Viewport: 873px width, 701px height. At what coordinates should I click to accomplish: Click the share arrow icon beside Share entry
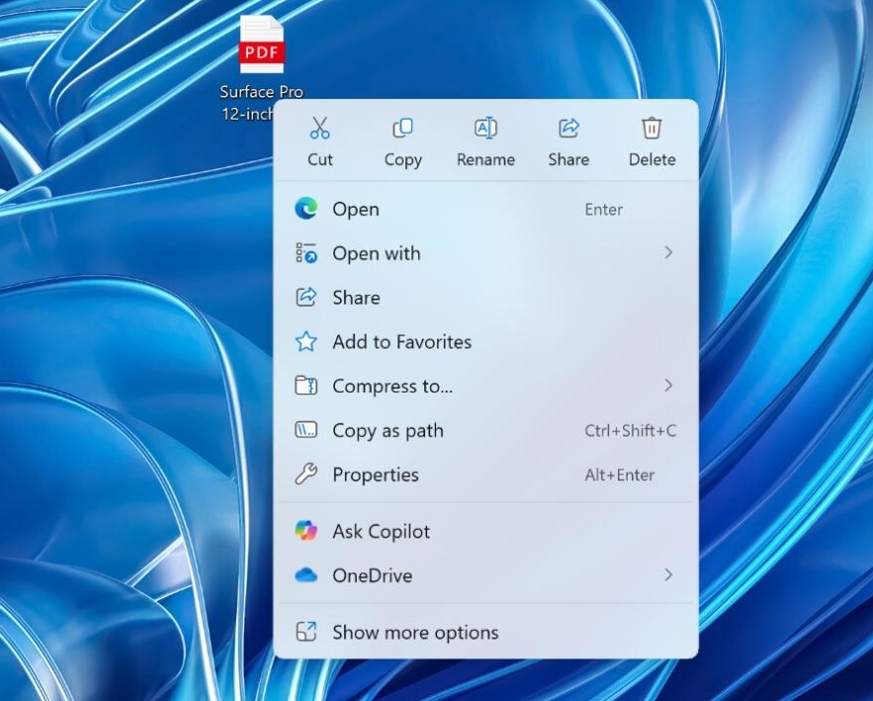coord(306,298)
